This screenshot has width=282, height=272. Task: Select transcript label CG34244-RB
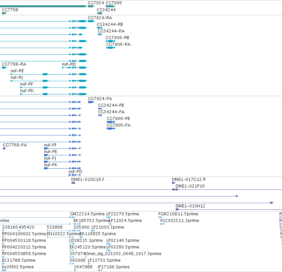(110, 25)
